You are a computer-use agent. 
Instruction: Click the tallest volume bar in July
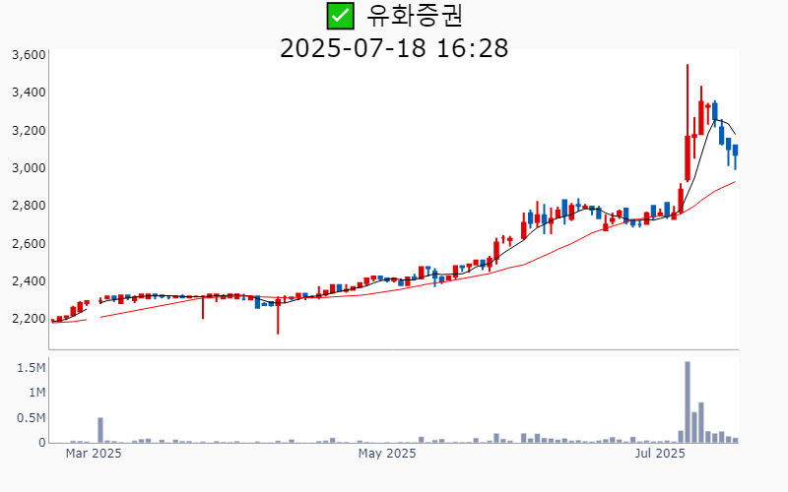click(688, 402)
